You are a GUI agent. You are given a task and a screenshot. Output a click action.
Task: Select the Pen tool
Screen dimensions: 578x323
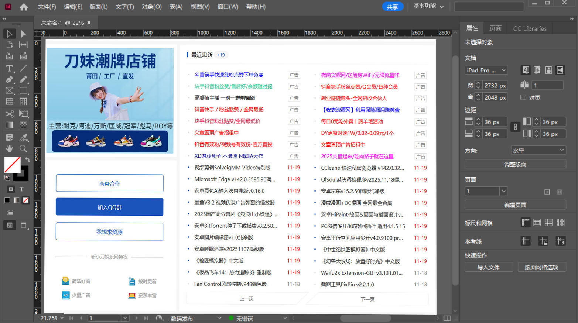9,79
